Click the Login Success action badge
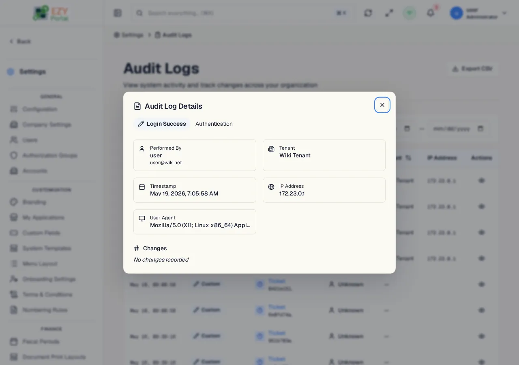This screenshot has width=519, height=365. [162, 124]
